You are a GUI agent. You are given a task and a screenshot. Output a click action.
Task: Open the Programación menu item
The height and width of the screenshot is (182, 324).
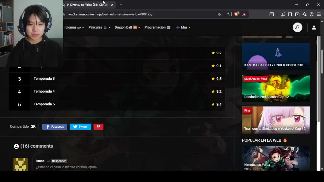pyautogui.click(x=157, y=27)
